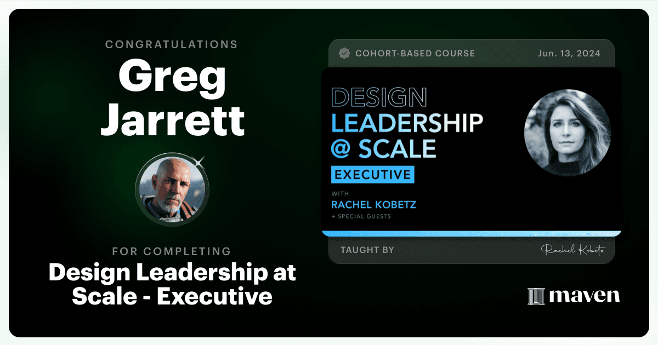Viewport: 658px width, 345px height.
Task: Click the CONGRATULATIONS heading text
Action: tap(172, 44)
